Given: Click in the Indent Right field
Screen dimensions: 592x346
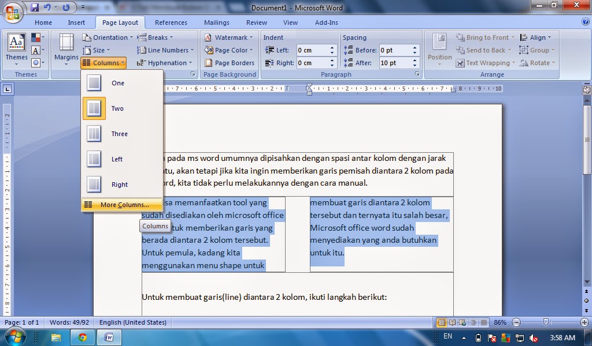Looking at the screenshot, I should tap(312, 63).
